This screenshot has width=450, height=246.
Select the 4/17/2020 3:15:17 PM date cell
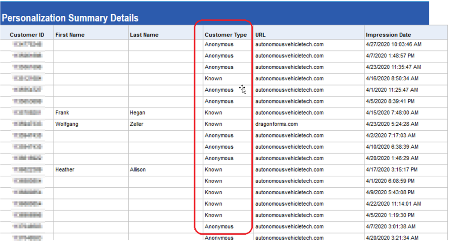392,170
